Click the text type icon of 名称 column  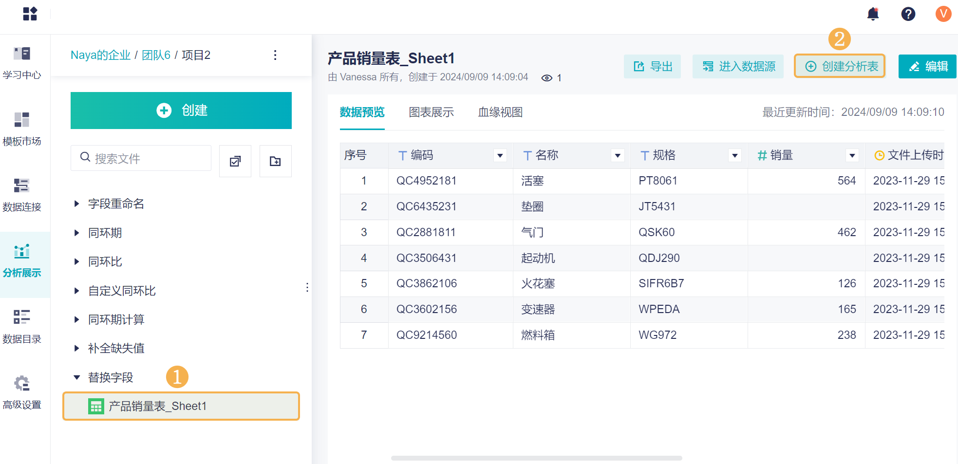[527, 156]
